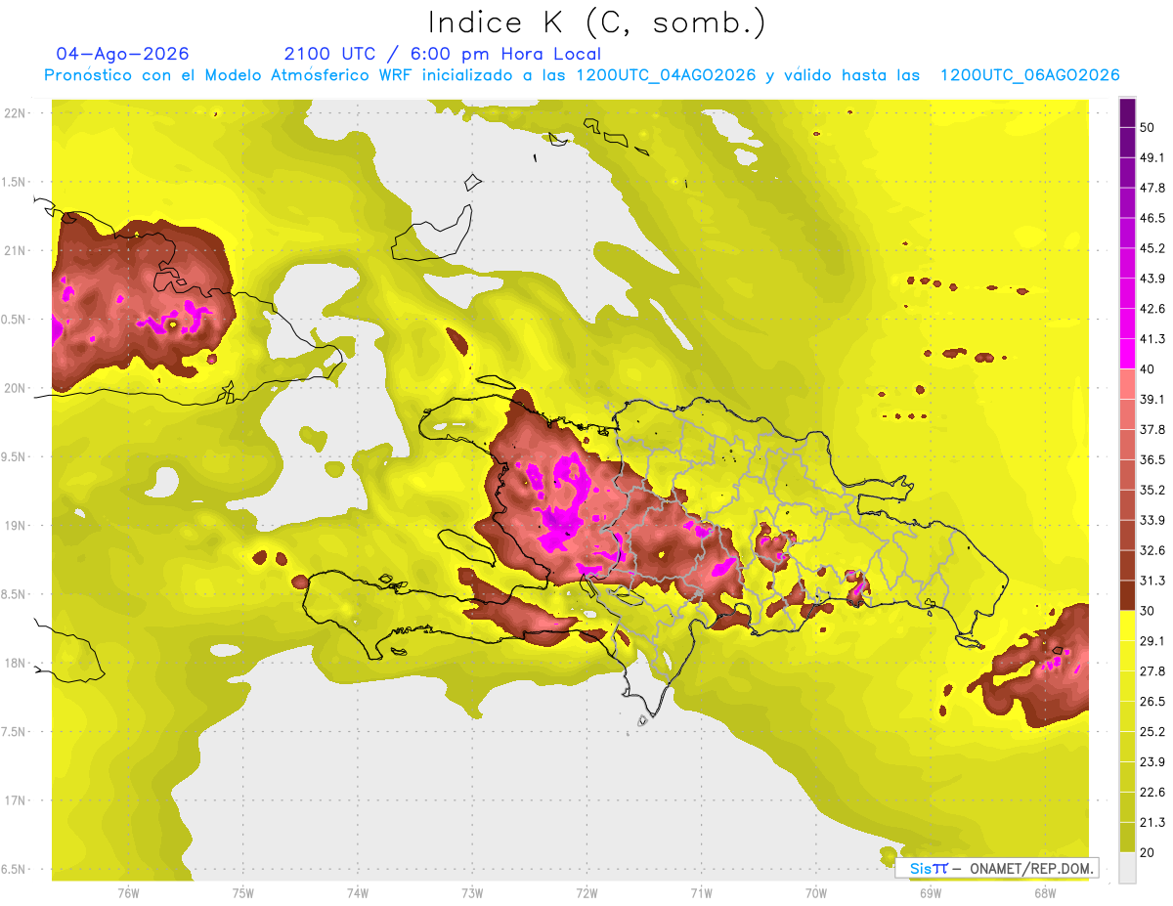1173x906 pixels.
Task: Click the longitude axis label "71W"
Action: tap(701, 893)
